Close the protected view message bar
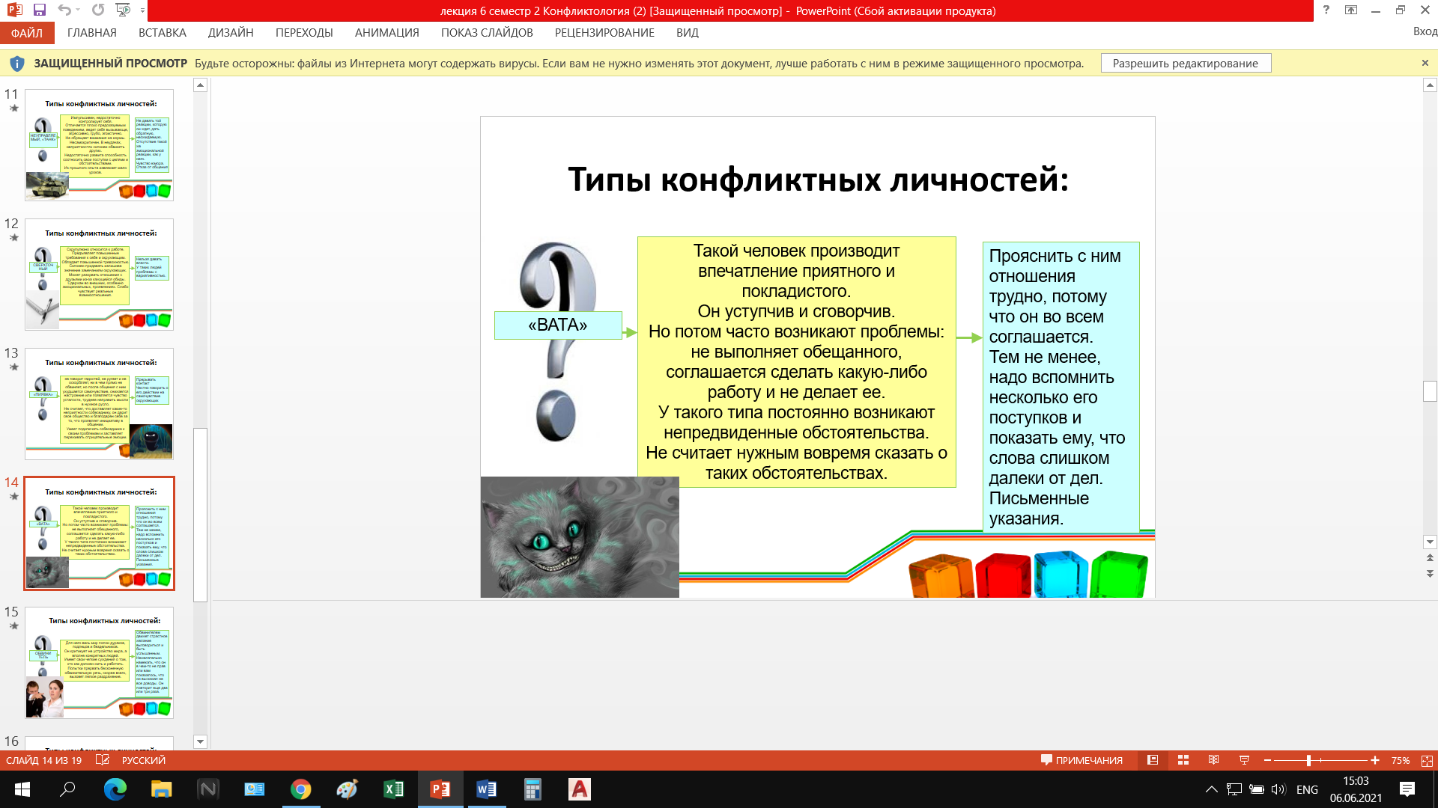 point(1425,63)
